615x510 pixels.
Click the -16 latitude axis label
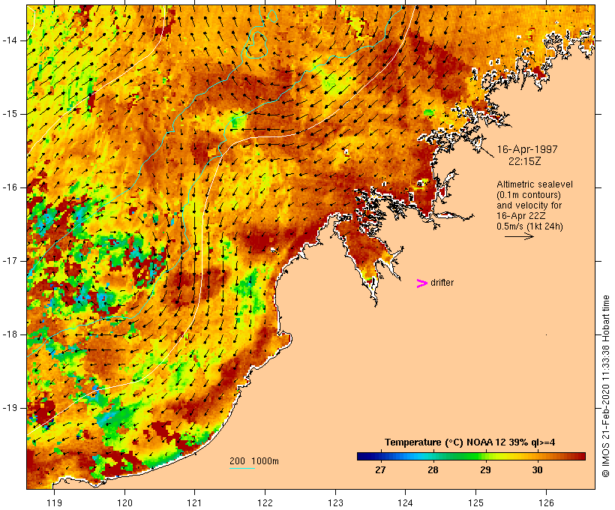(x=10, y=187)
